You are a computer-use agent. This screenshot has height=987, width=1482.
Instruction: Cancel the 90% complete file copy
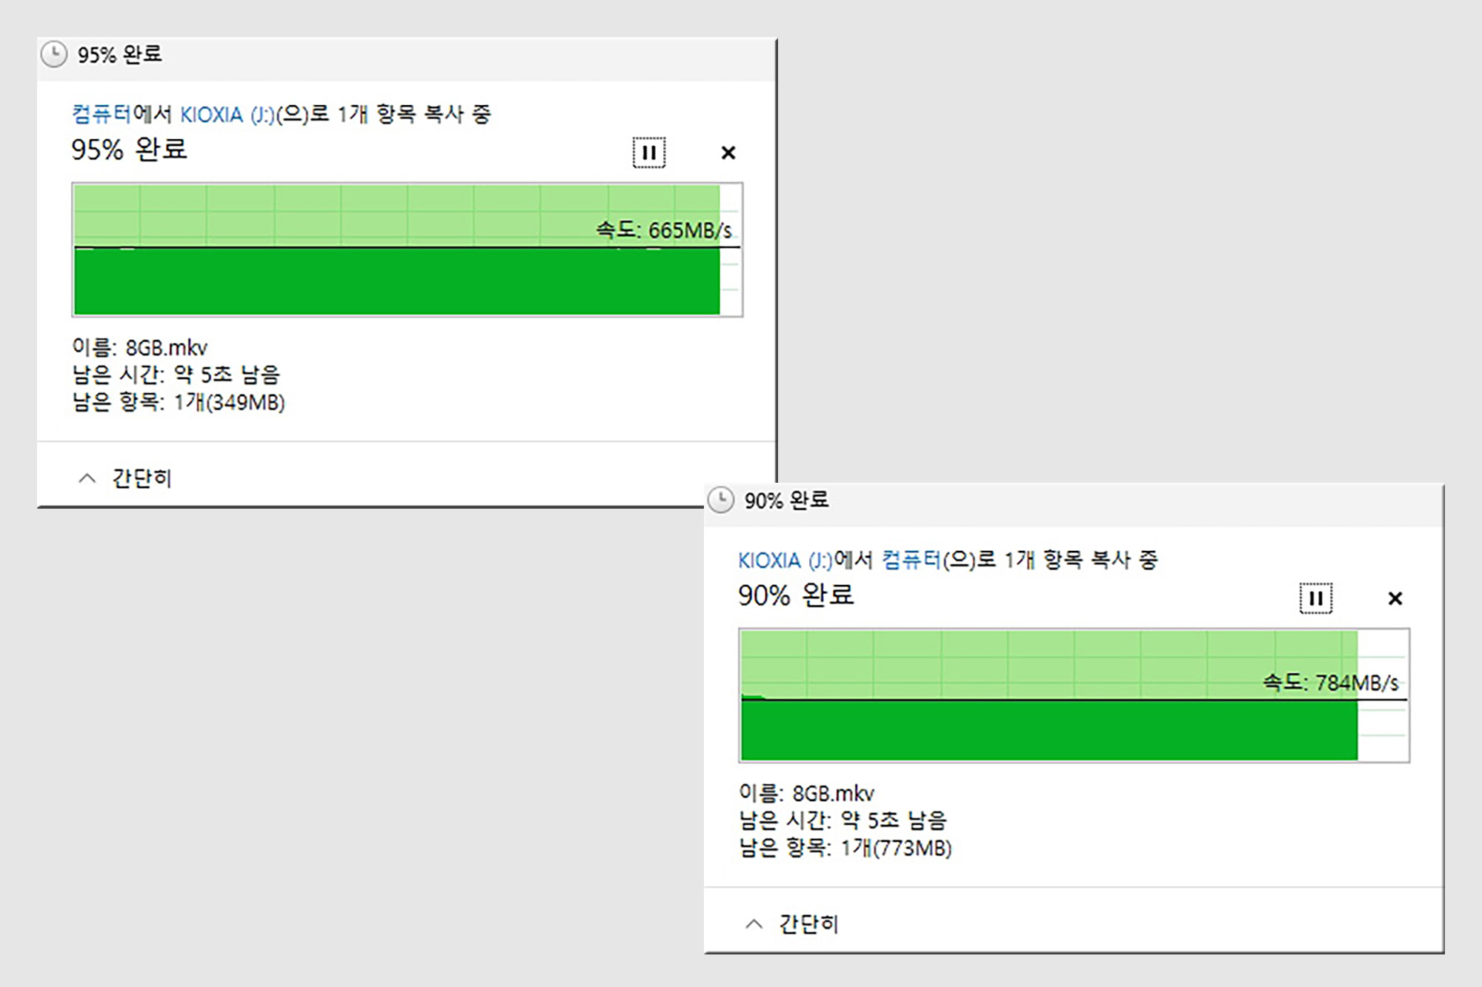coord(1395,598)
